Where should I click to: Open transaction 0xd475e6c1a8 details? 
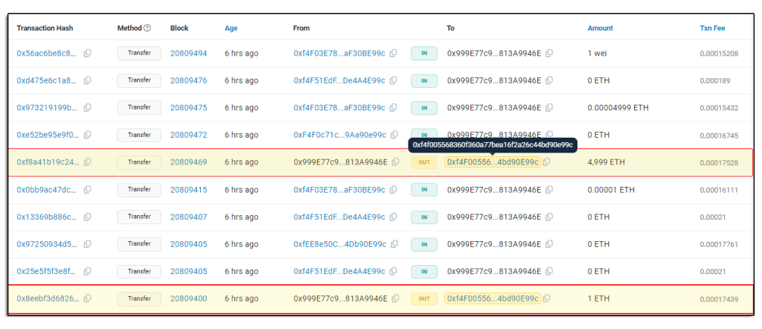pyautogui.click(x=46, y=80)
